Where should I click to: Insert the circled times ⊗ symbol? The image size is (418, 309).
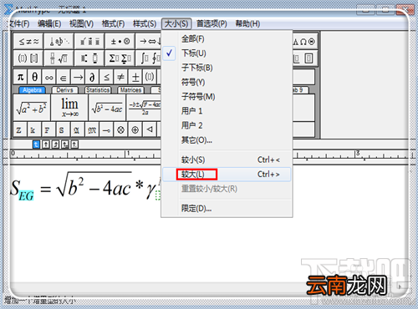pyautogui.click(x=120, y=129)
